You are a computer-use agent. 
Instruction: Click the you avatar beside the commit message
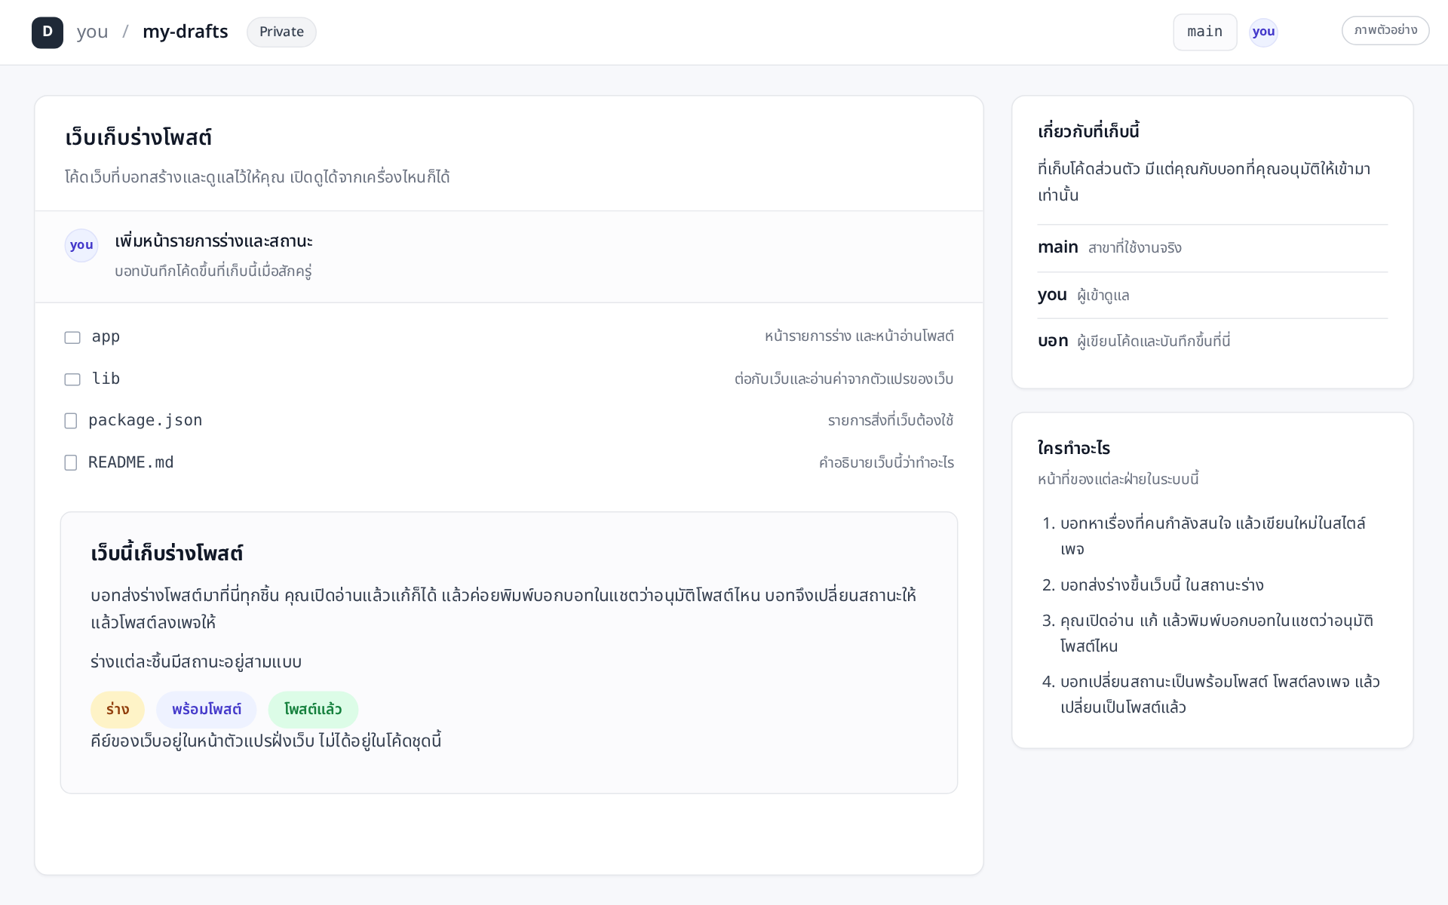point(81,245)
